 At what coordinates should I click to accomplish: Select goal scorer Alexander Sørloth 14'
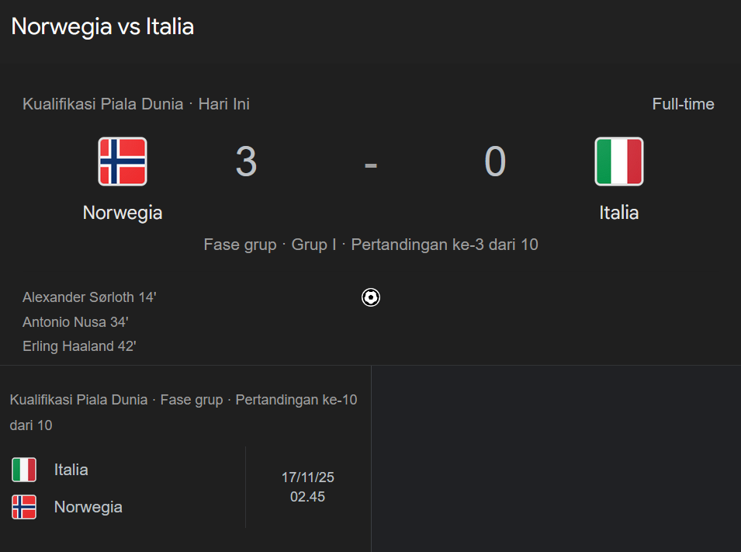pos(89,297)
